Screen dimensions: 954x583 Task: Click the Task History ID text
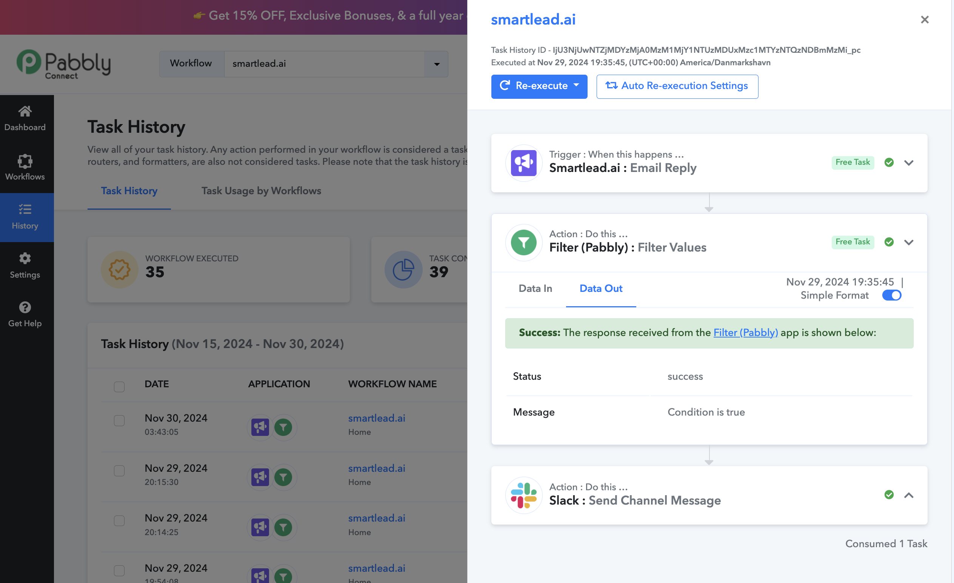point(675,50)
